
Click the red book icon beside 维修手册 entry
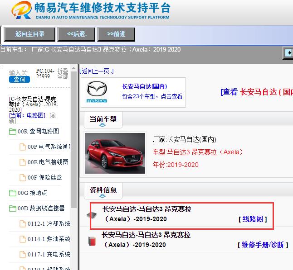click(x=92, y=241)
